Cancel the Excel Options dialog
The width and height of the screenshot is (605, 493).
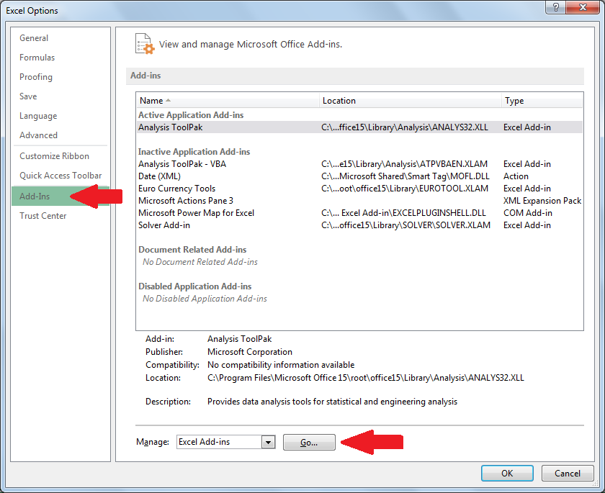[x=568, y=474]
